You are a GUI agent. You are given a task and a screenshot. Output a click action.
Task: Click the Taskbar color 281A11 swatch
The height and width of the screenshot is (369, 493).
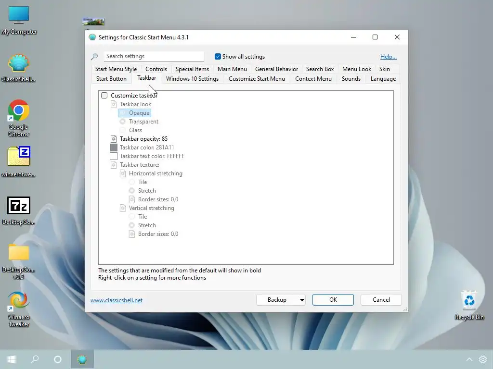114,148
